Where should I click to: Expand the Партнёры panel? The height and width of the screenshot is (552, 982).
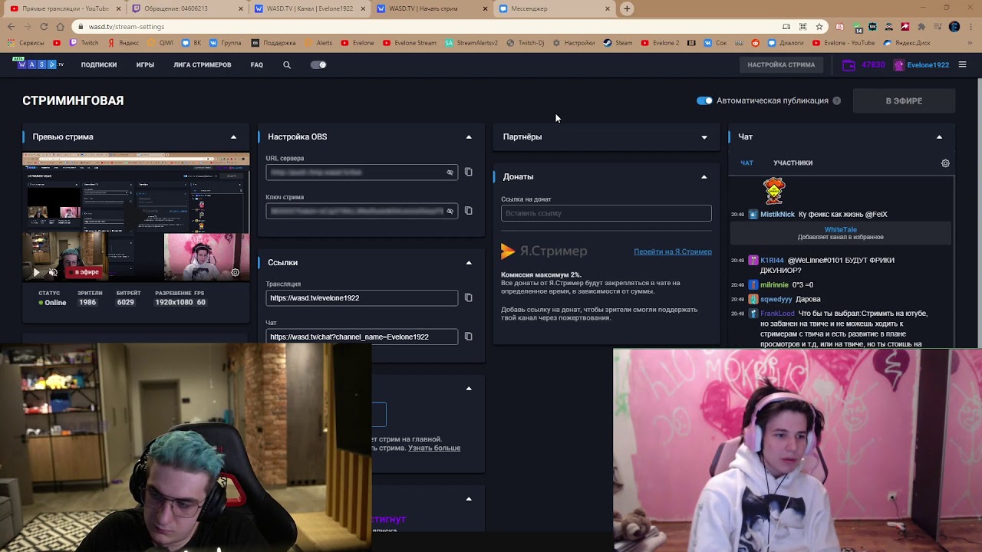pos(704,136)
